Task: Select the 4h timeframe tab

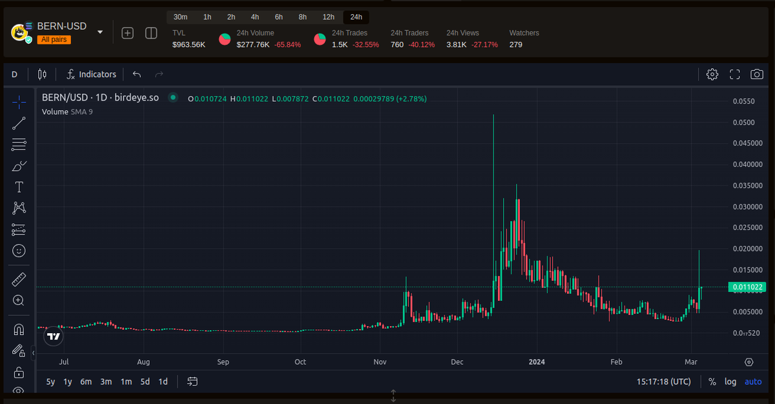Action: [255, 17]
